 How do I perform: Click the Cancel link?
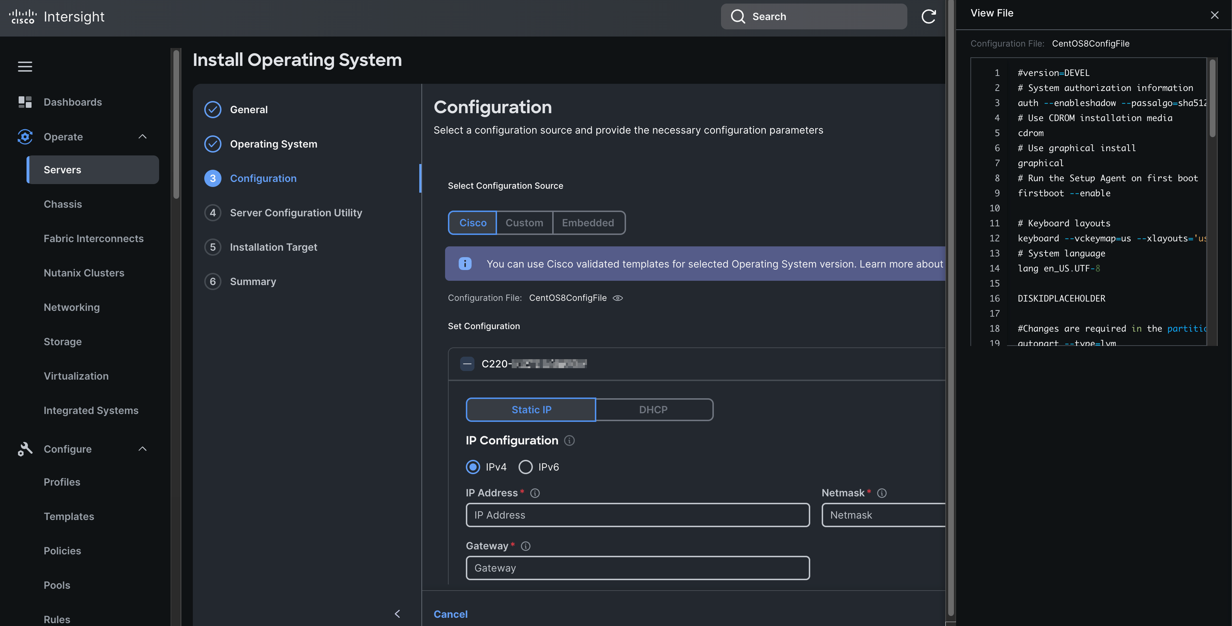tap(450, 613)
